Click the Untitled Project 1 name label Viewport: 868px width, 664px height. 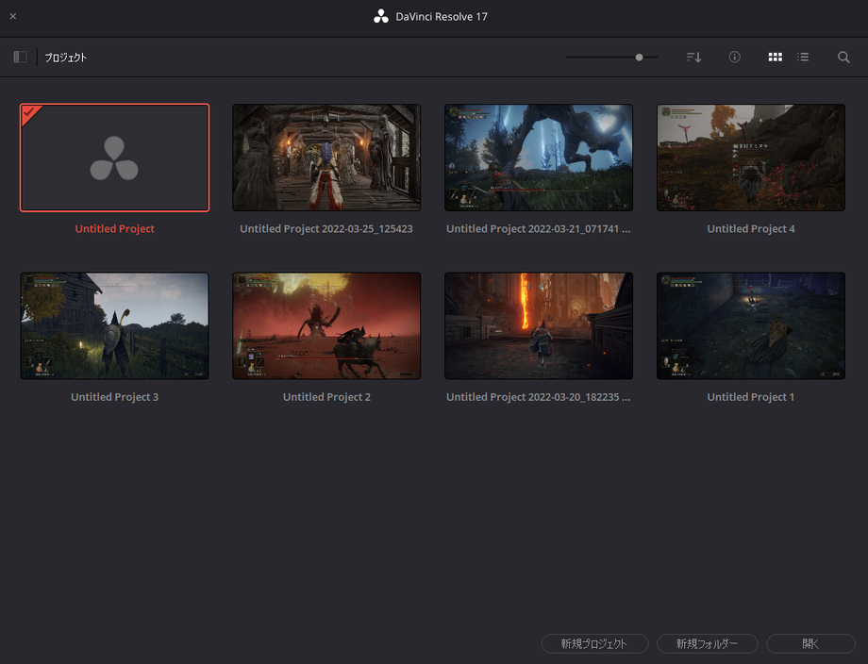click(751, 397)
